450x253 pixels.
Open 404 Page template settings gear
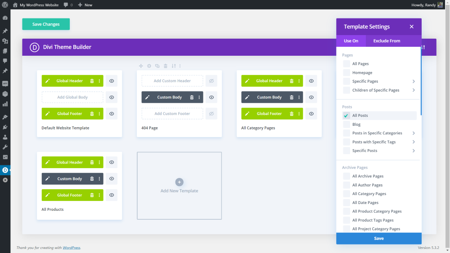[x=149, y=66]
